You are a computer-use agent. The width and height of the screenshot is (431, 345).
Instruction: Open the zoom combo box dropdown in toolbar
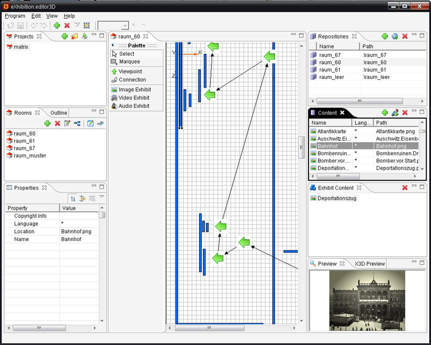tap(125, 26)
